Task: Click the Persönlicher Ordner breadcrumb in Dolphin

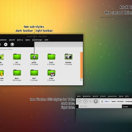Action: [x=6, y=49]
